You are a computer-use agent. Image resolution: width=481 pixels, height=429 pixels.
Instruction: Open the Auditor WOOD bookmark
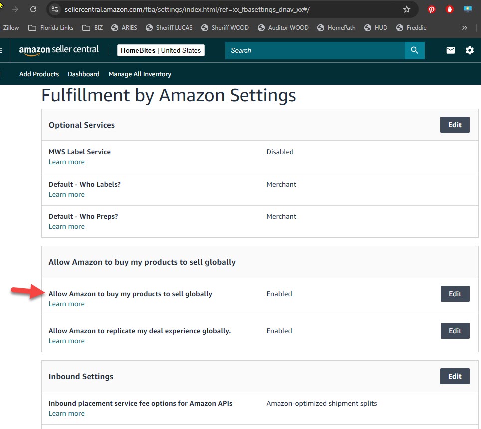(283, 28)
